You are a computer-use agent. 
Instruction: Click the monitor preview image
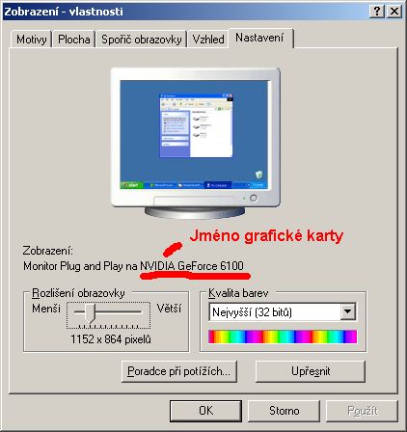pos(195,143)
